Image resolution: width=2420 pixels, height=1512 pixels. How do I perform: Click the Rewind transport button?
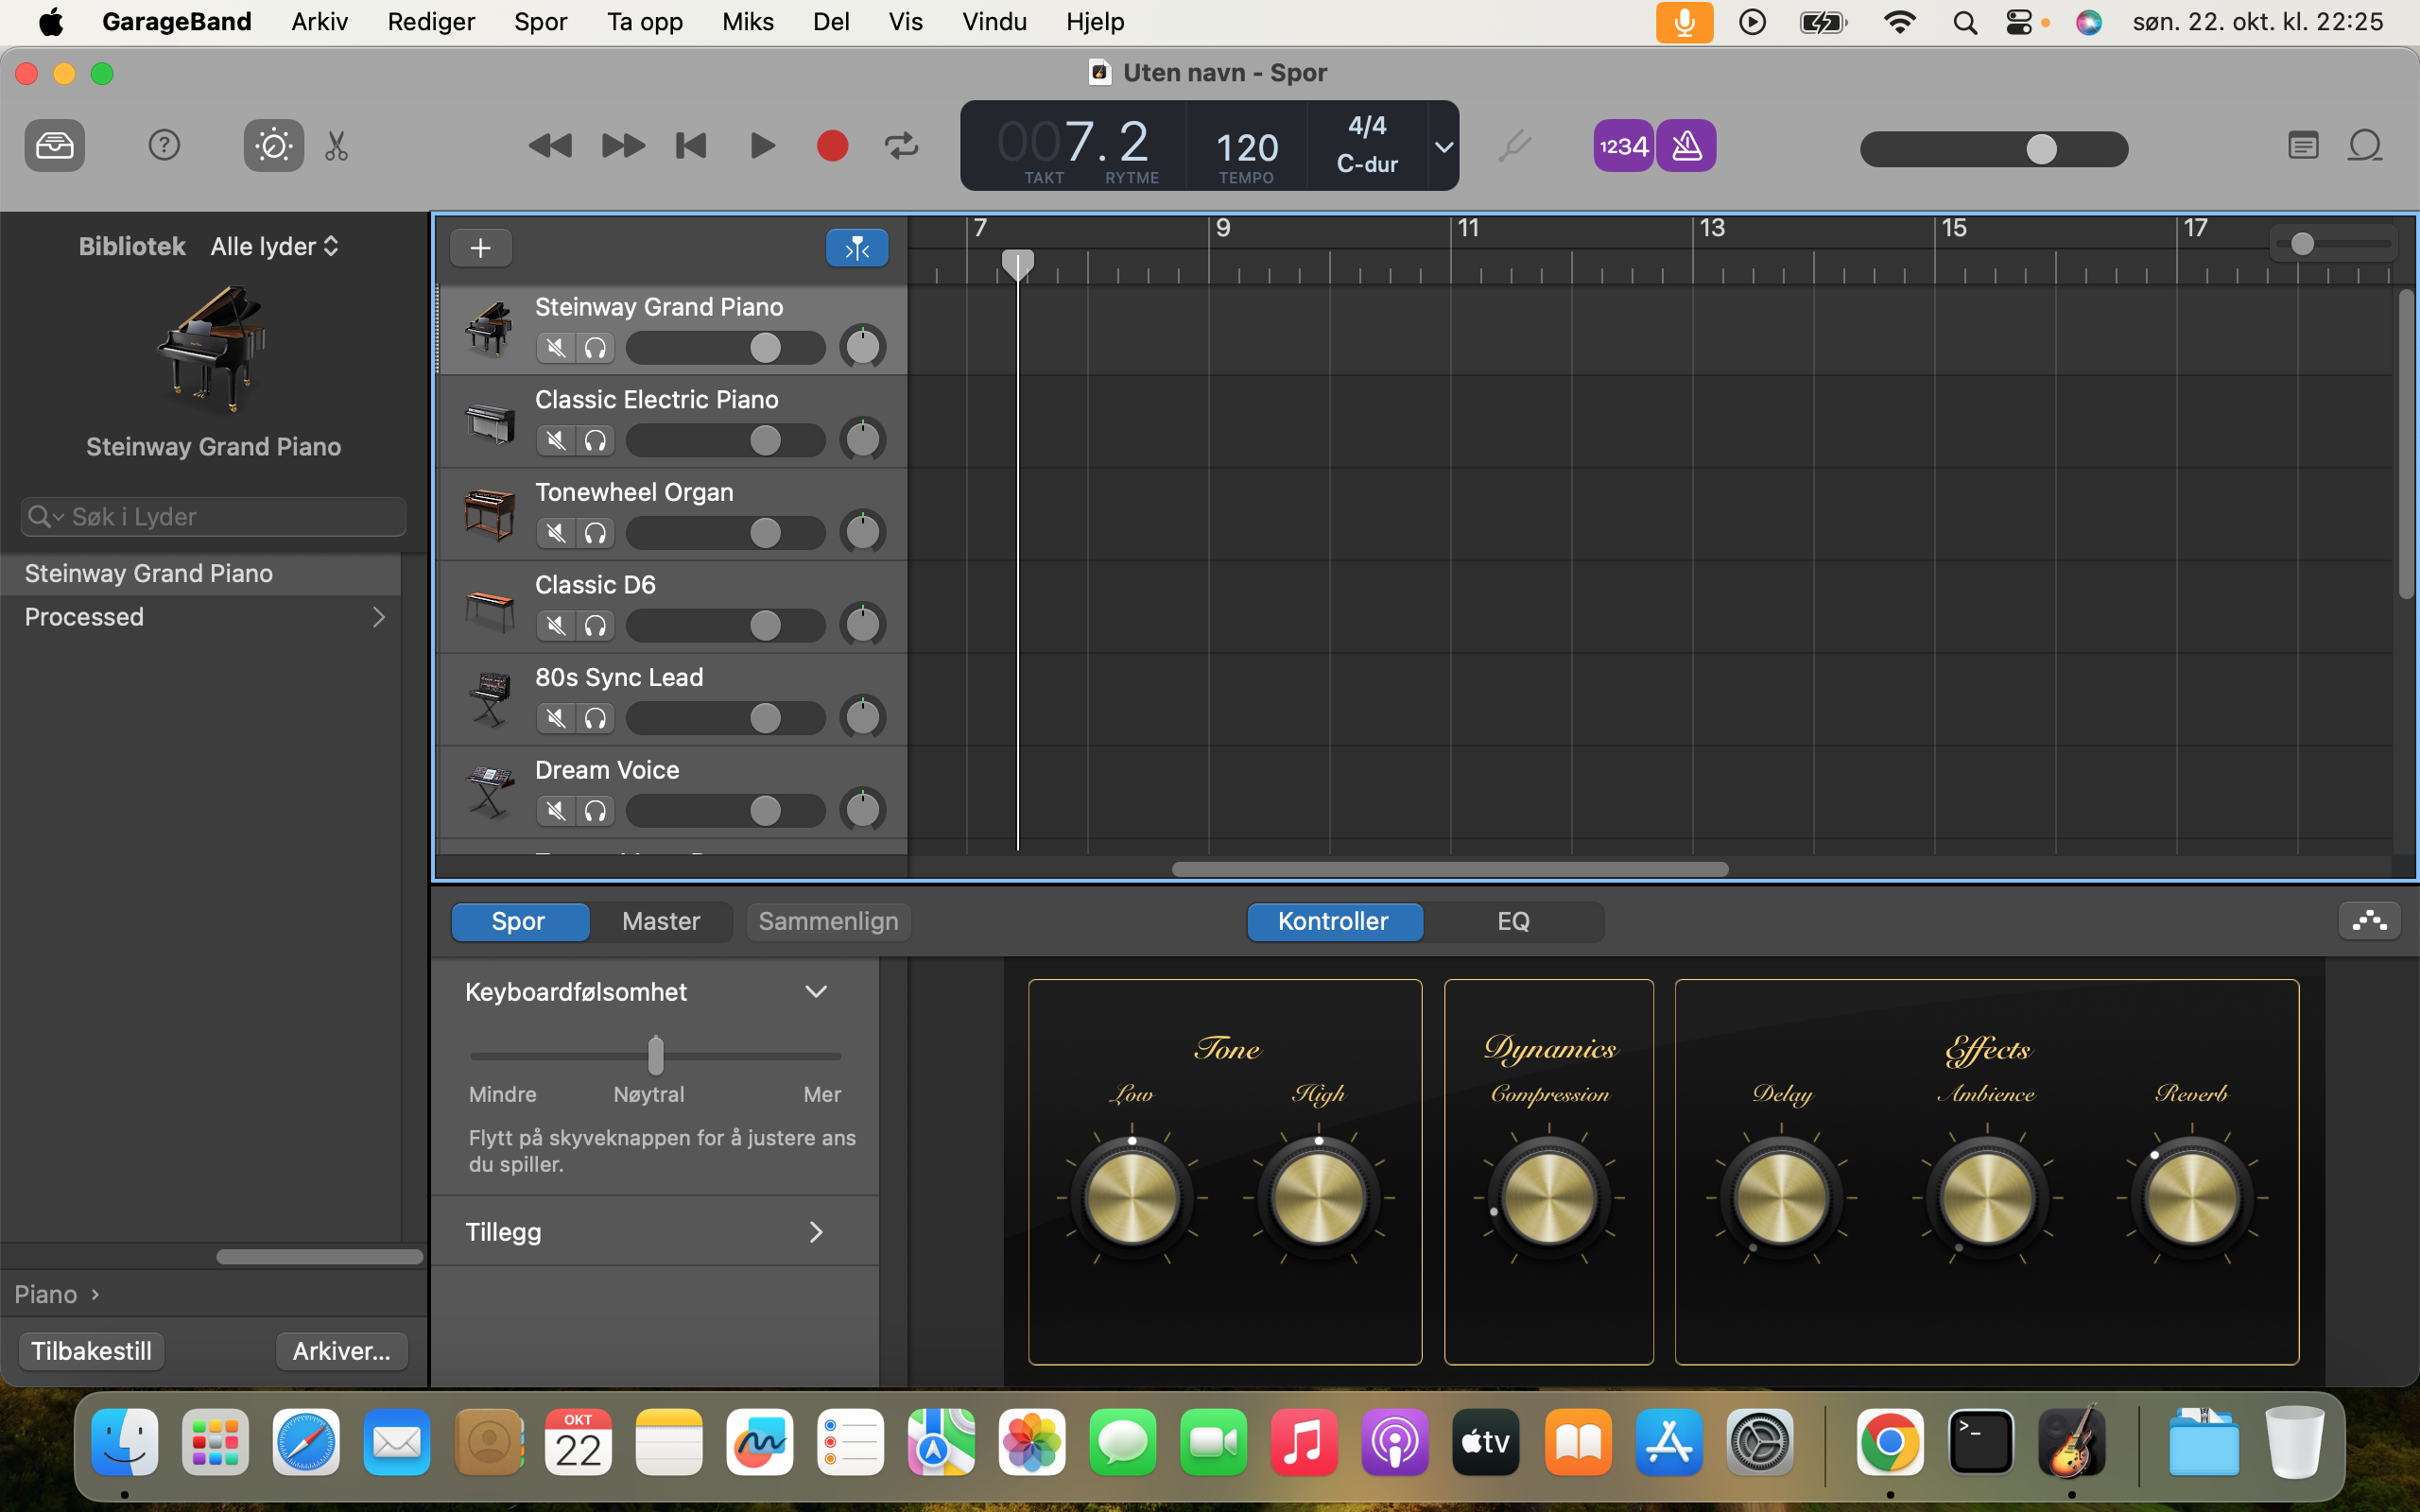(549, 146)
